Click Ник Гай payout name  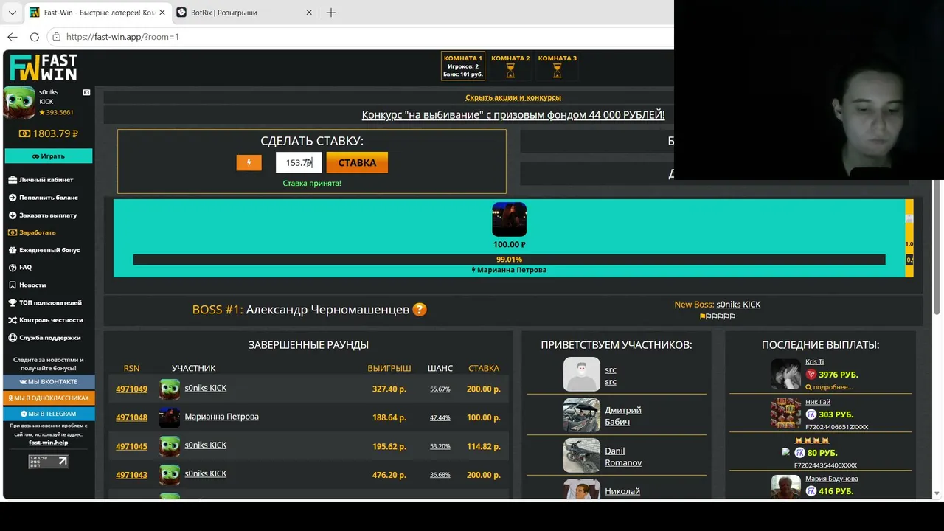818,402
